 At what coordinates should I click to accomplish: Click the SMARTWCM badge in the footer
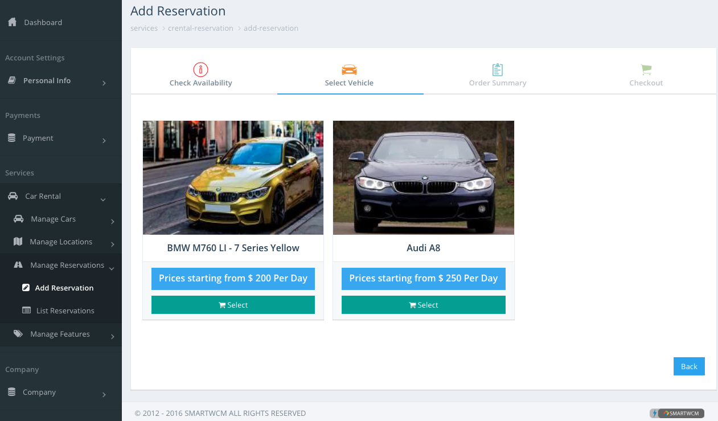click(678, 413)
